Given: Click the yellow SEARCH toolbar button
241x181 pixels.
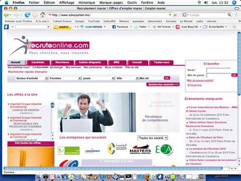Looking at the screenshot, I should pos(62,27).
